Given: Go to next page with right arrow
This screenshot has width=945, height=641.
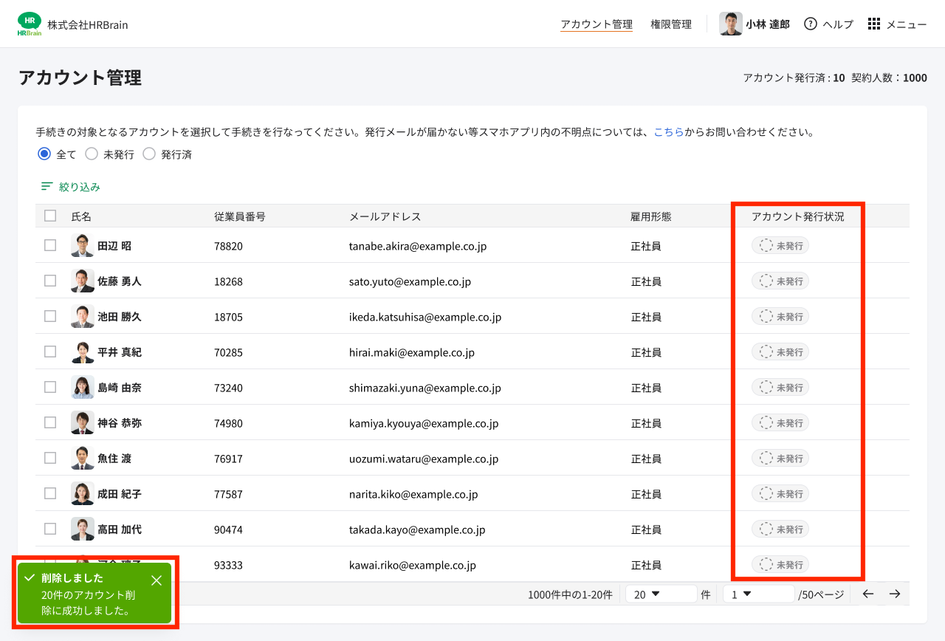Looking at the screenshot, I should click(x=895, y=594).
